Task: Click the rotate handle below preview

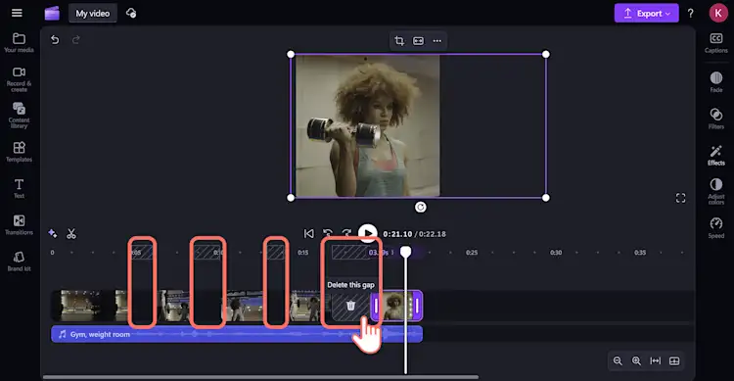Action: pos(421,207)
